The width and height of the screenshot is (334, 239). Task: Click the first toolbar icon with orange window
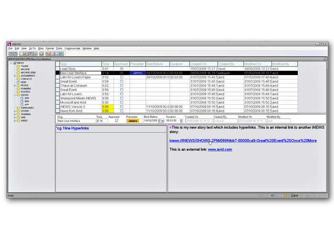10,54
